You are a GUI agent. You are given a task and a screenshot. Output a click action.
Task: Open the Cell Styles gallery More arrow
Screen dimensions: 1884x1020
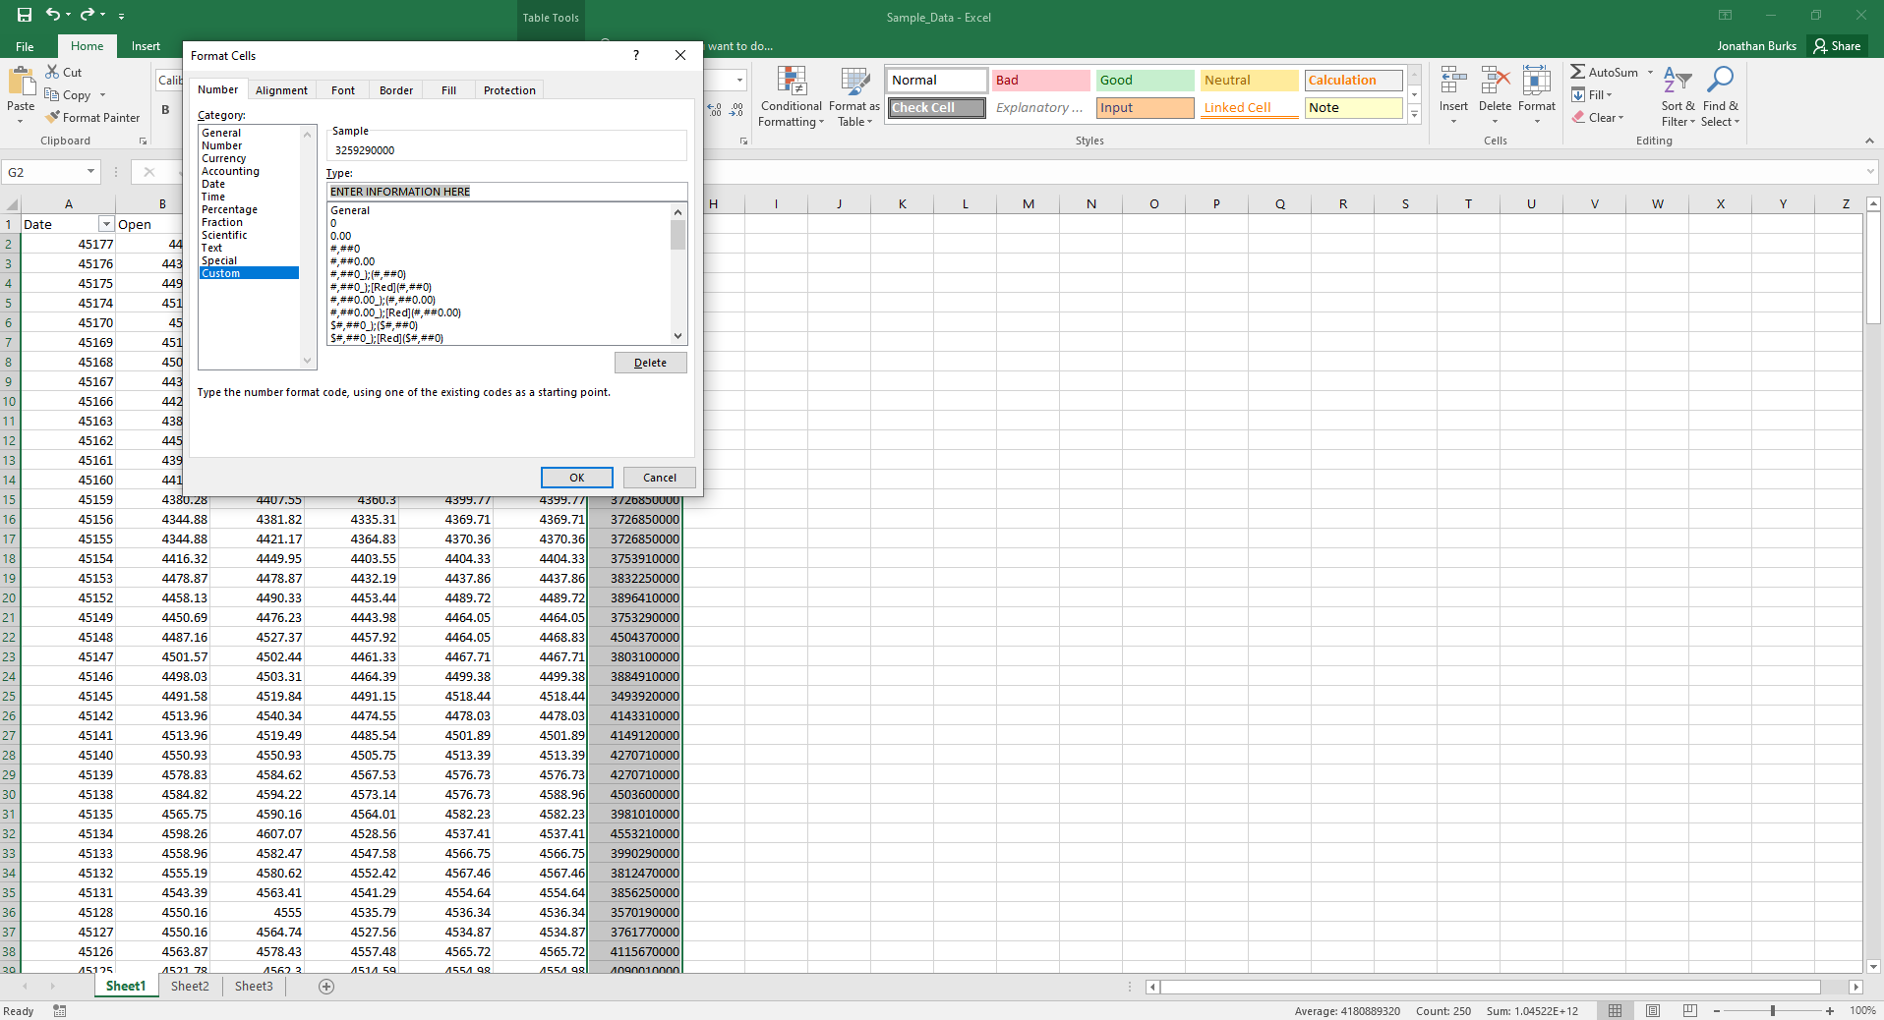point(1413,114)
